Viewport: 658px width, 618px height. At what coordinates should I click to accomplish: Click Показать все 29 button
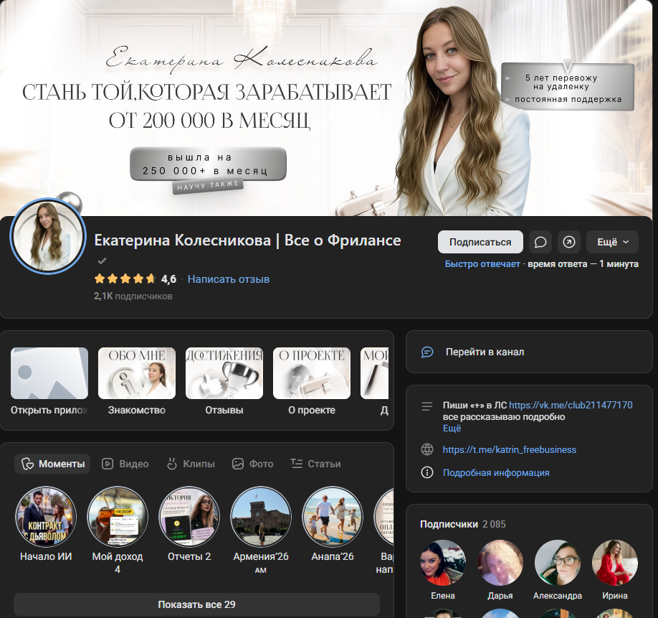coord(197,604)
